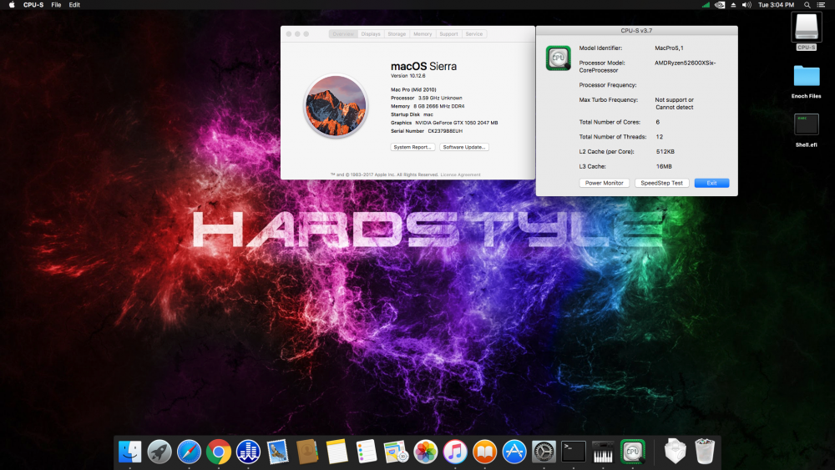The width and height of the screenshot is (835, 470).
Task: Click CPU-S app icon in Dock
Action: [633, 452]
